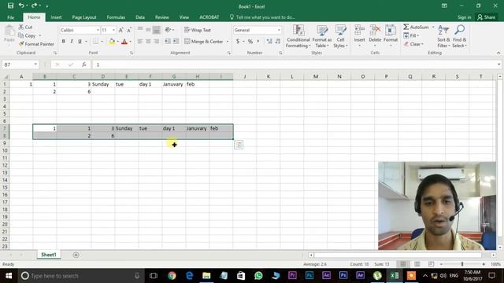Click the Paste clipboard icon
This screenshot has width=504, height=283.
9,31
